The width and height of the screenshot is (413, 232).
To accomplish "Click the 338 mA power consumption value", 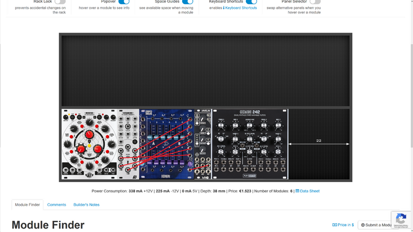I will click(135, 191).
